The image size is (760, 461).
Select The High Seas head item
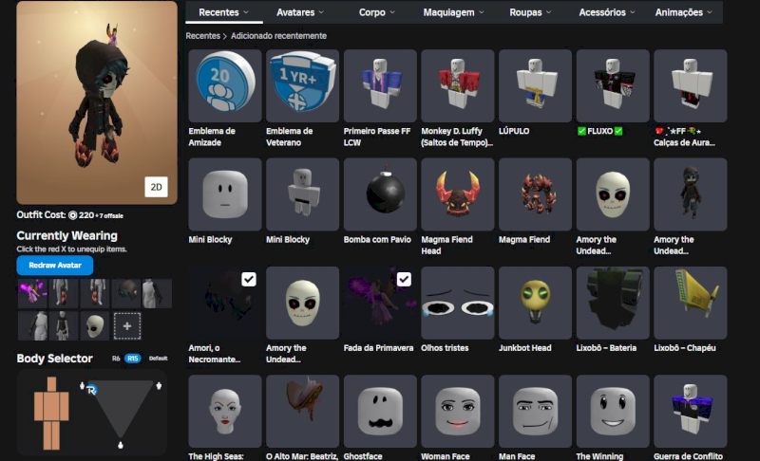point(225,411)
